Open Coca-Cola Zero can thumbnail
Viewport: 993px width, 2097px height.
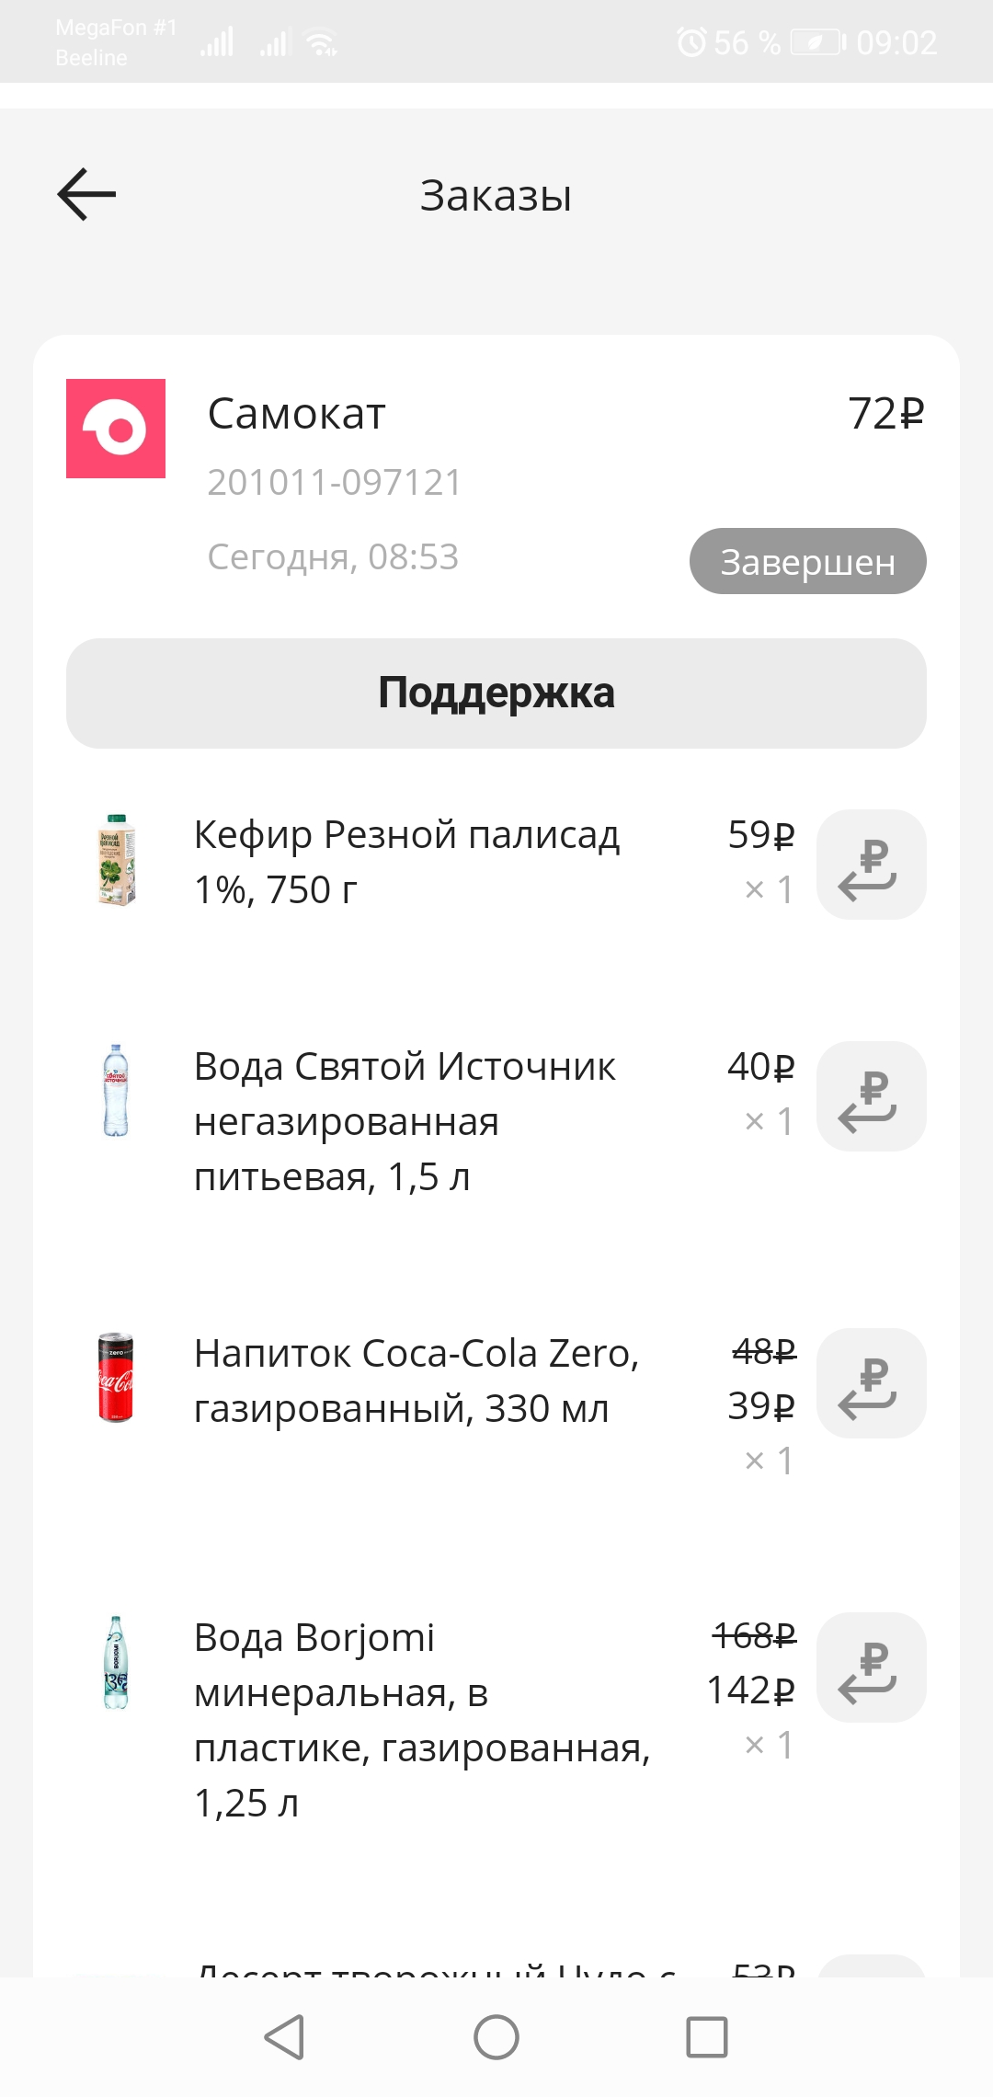[x=116, y=1377]
